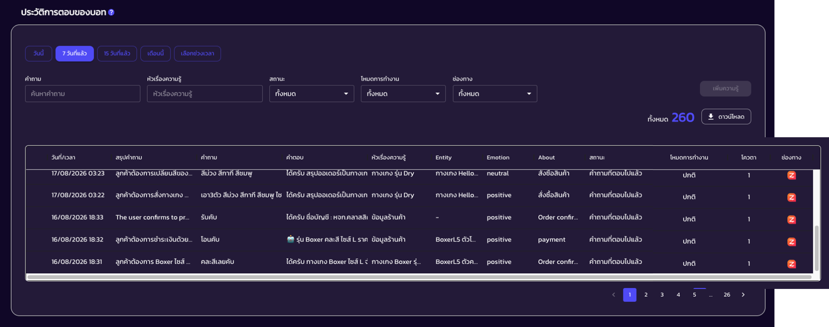This screenshot has height=327, width=829.
Task: Click the เพิ่มความรู้ button
Action: (x=725, y=88)
